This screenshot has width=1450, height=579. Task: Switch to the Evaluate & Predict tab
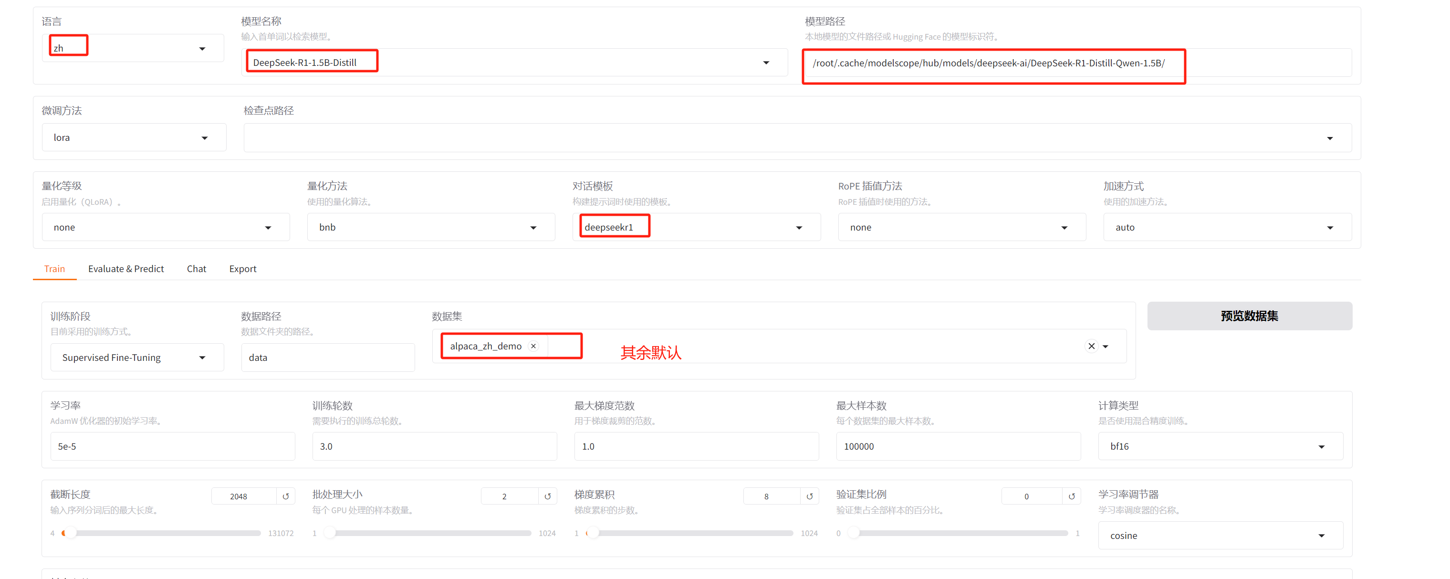125,269
